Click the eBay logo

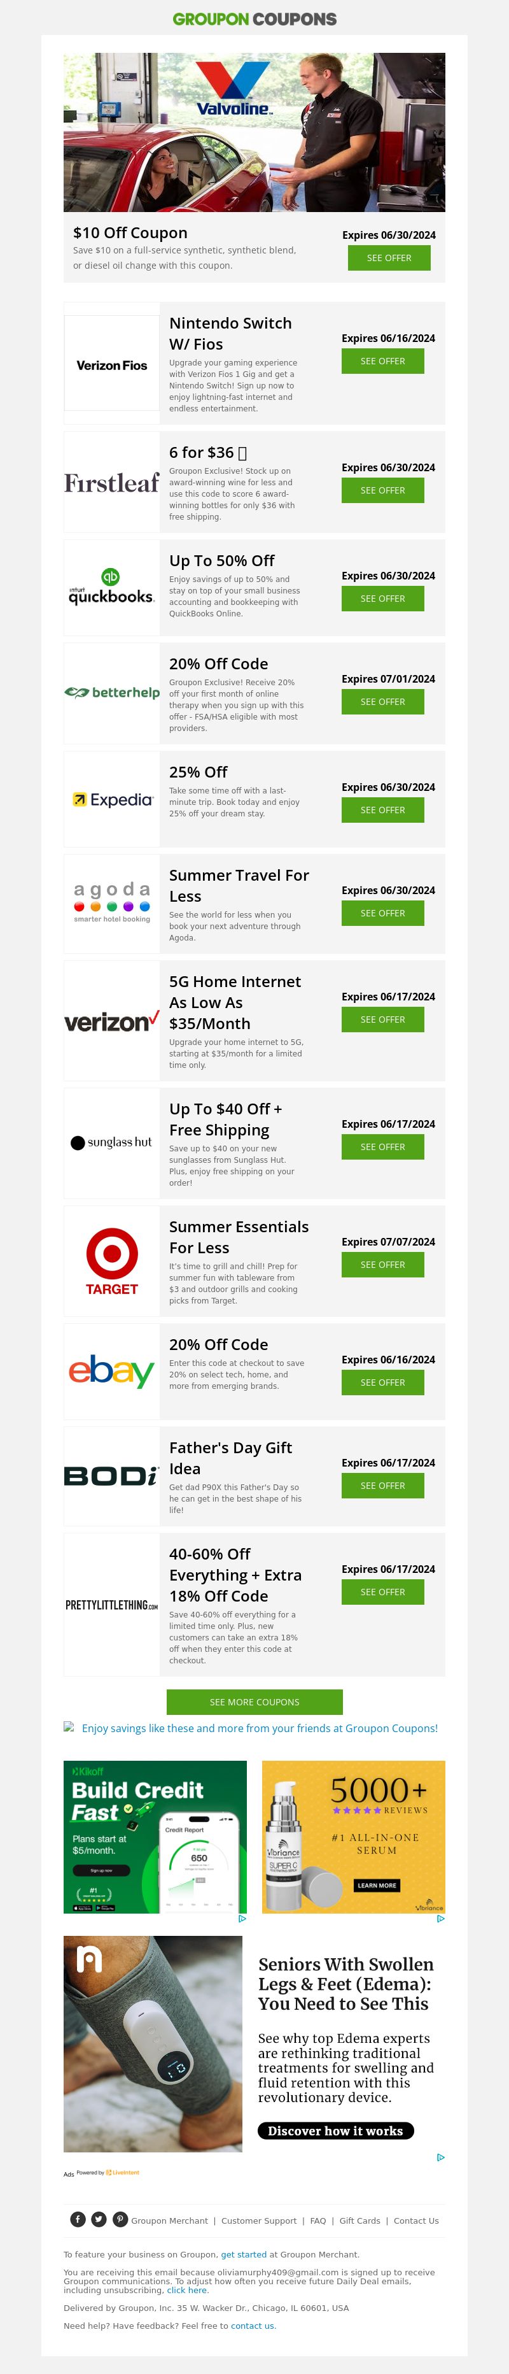(111, 1371)
